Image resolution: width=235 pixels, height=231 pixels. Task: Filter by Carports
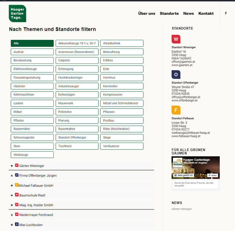77,60
